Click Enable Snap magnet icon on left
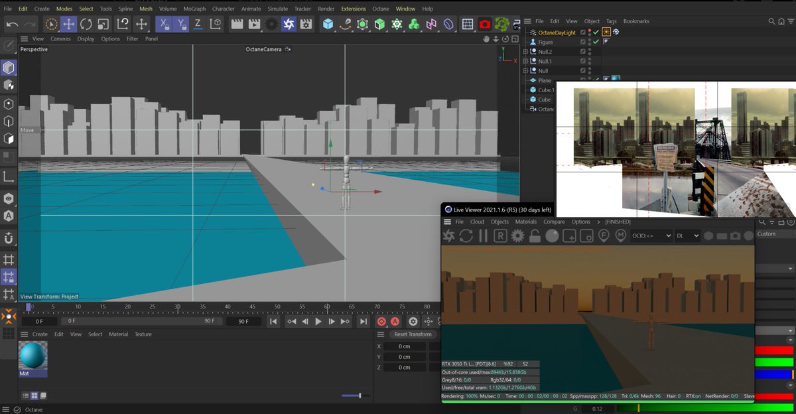Screen dimensions: 796x414 (x=9, y=237)
